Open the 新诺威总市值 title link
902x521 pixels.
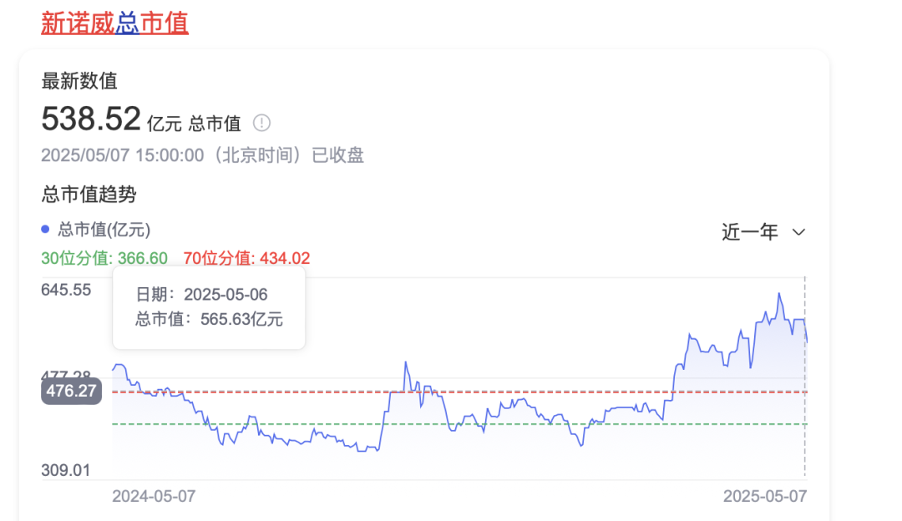pyautogui.click(x=114, y=23)
